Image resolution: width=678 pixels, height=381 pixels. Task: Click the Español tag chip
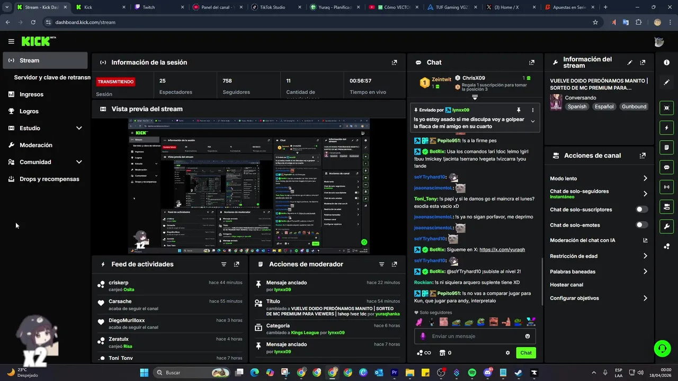click(604, 106)
